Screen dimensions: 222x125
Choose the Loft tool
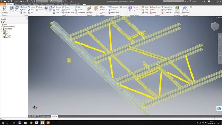pos(23,10)
